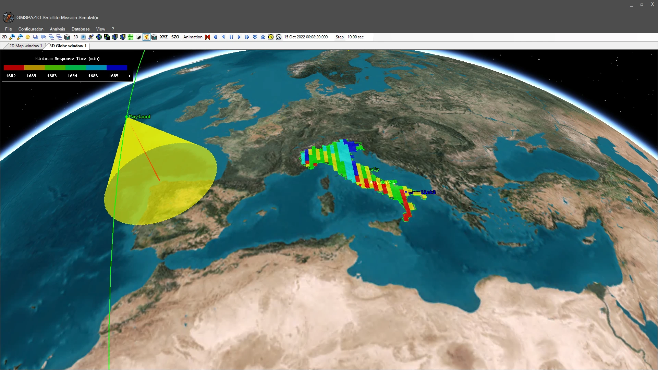The height and width of the screenshot is (370, 658).
Task: Open the ? help menu
Action: point(113,29)
